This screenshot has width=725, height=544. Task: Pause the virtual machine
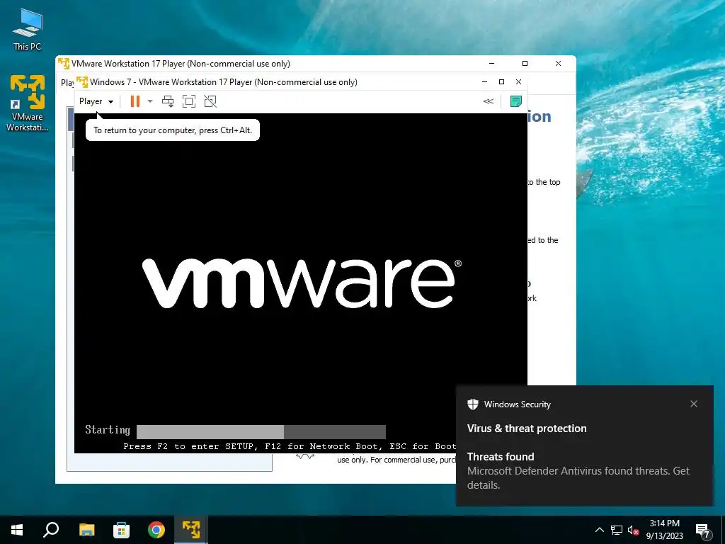[x=135, y=101]
